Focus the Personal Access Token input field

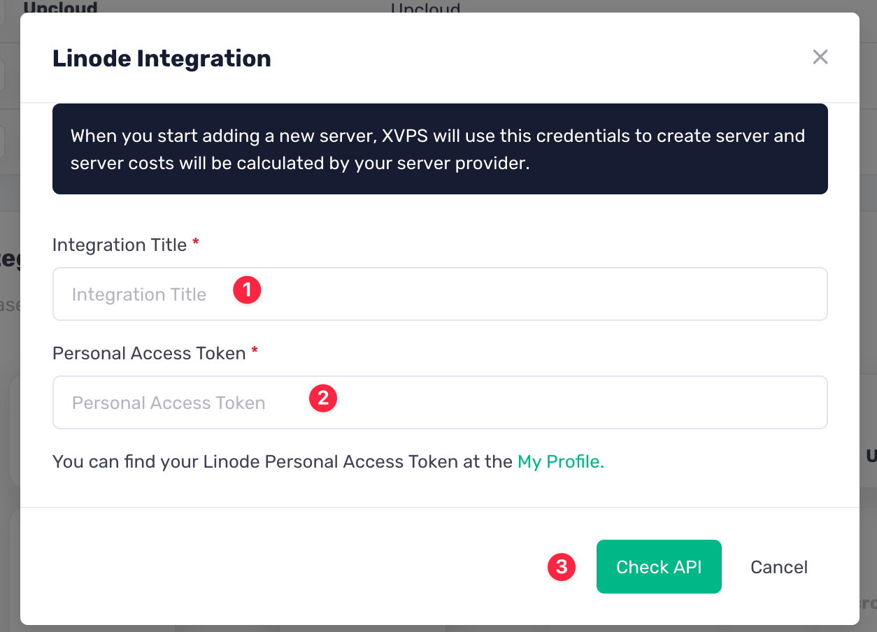(x=440, y=403)
